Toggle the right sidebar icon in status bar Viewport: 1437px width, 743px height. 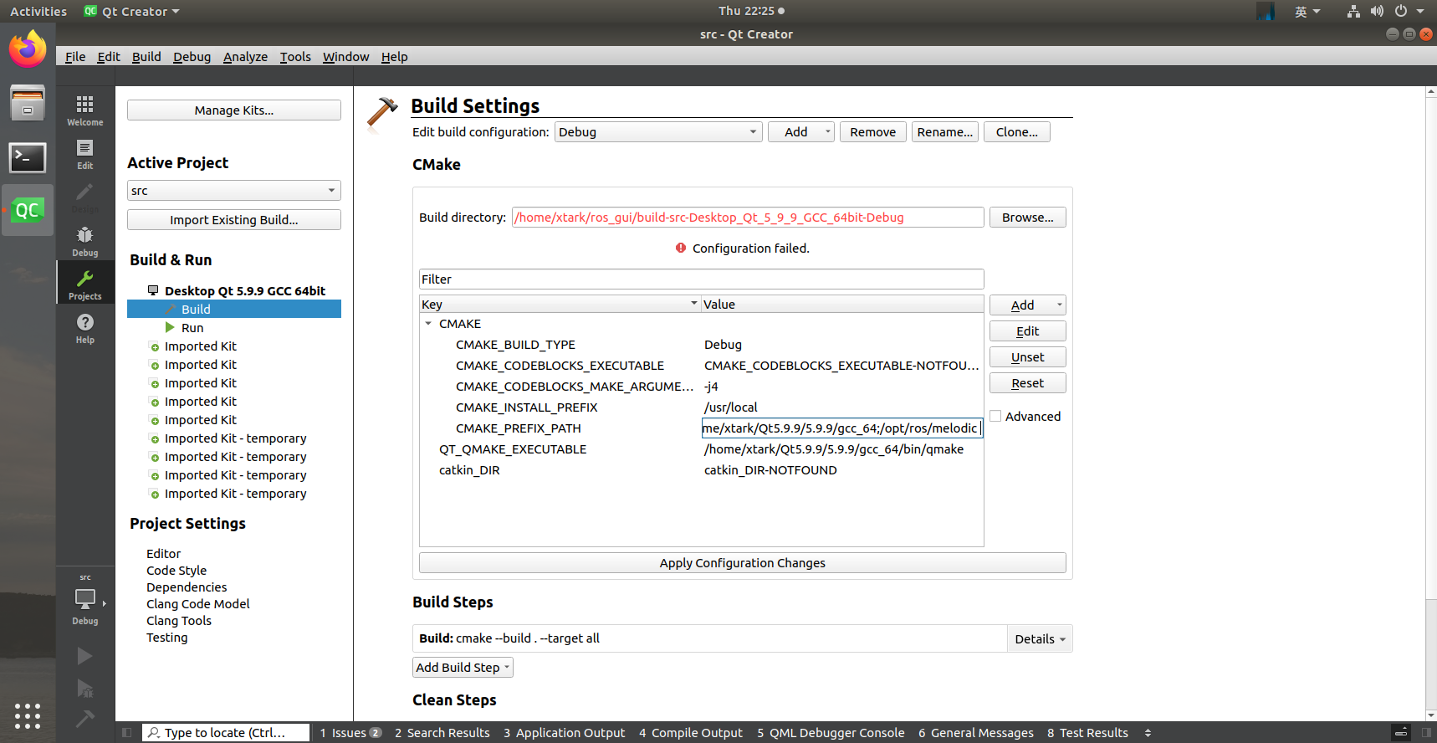pyautogui.click(x=1426, y=733)
